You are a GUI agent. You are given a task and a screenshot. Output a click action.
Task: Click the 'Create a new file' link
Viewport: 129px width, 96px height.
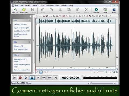click(20, 25)
